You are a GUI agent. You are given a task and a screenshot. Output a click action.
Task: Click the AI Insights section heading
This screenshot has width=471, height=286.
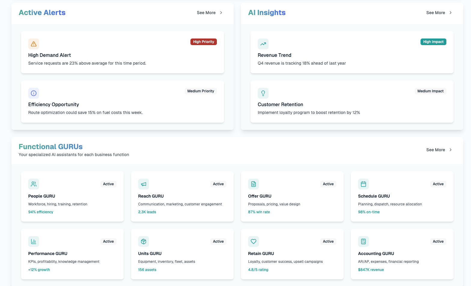point(267,13)
